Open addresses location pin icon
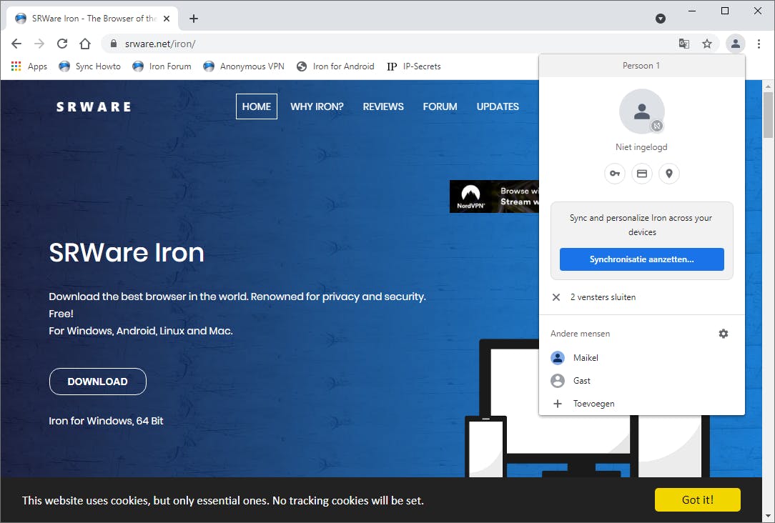The height and width of the screenshot is (523, 775). point(669,174)
